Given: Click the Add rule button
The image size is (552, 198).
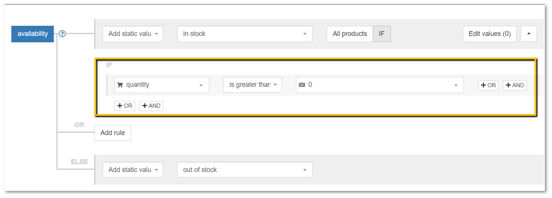Looking at the screenshot, I should click(x=112, y=133).
